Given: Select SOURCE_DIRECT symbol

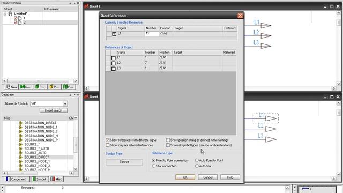Looking at the screenshot, I should pos(36,157).
